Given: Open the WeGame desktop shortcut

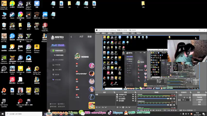Looking at the screenshot, I should coord(12,26).
